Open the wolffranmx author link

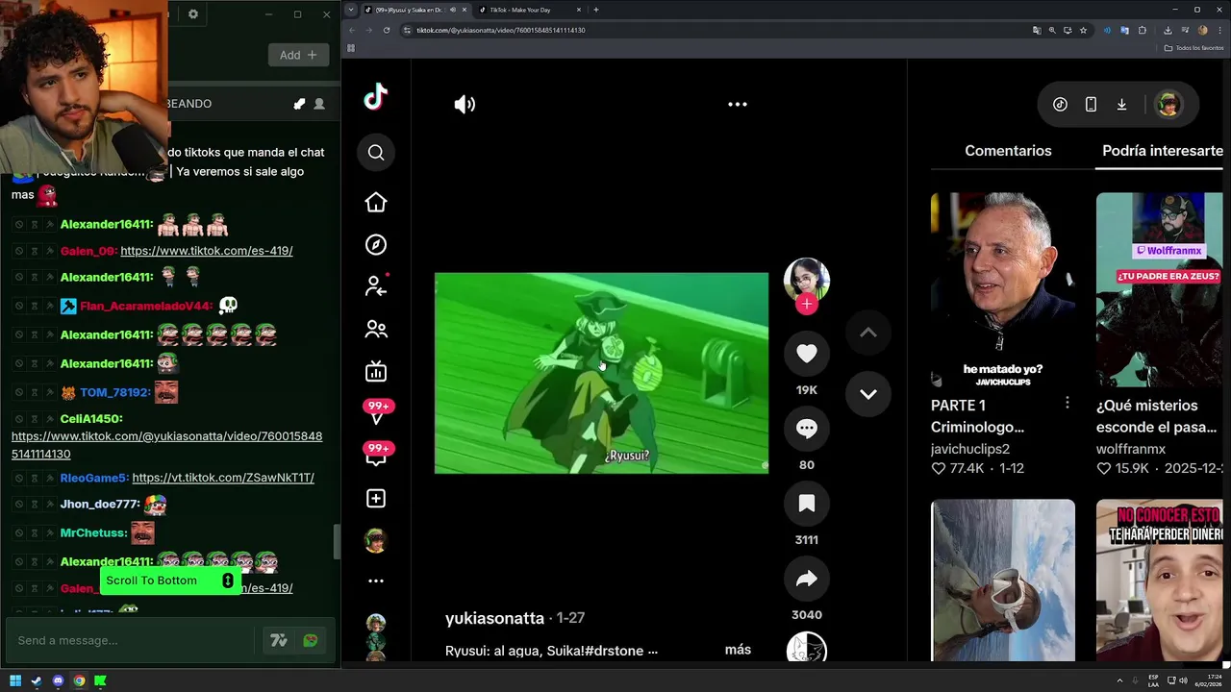1131,449
